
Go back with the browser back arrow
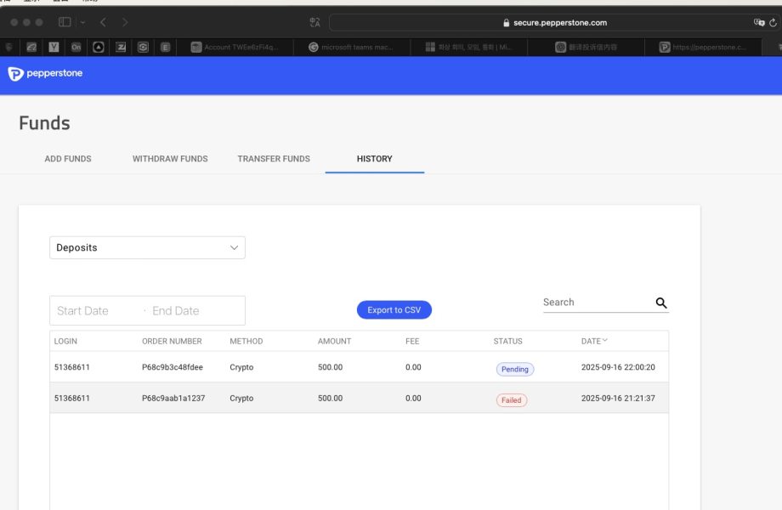[x=103, y=22]
